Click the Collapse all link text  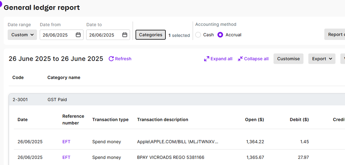pyautogui.click(x=256, y=59)
